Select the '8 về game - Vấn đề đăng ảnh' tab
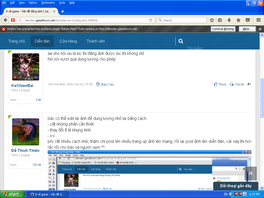The image size is (264, 198). coord(29,11)
